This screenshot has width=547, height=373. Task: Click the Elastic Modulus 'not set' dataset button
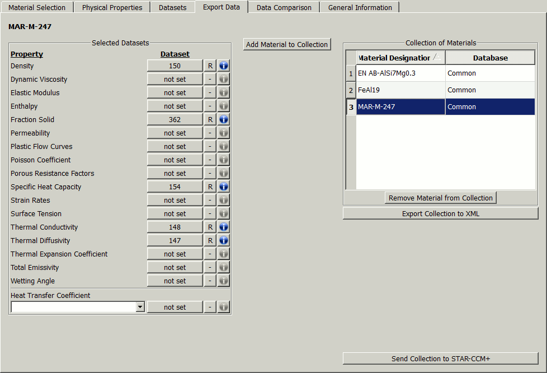click(175, 92)
